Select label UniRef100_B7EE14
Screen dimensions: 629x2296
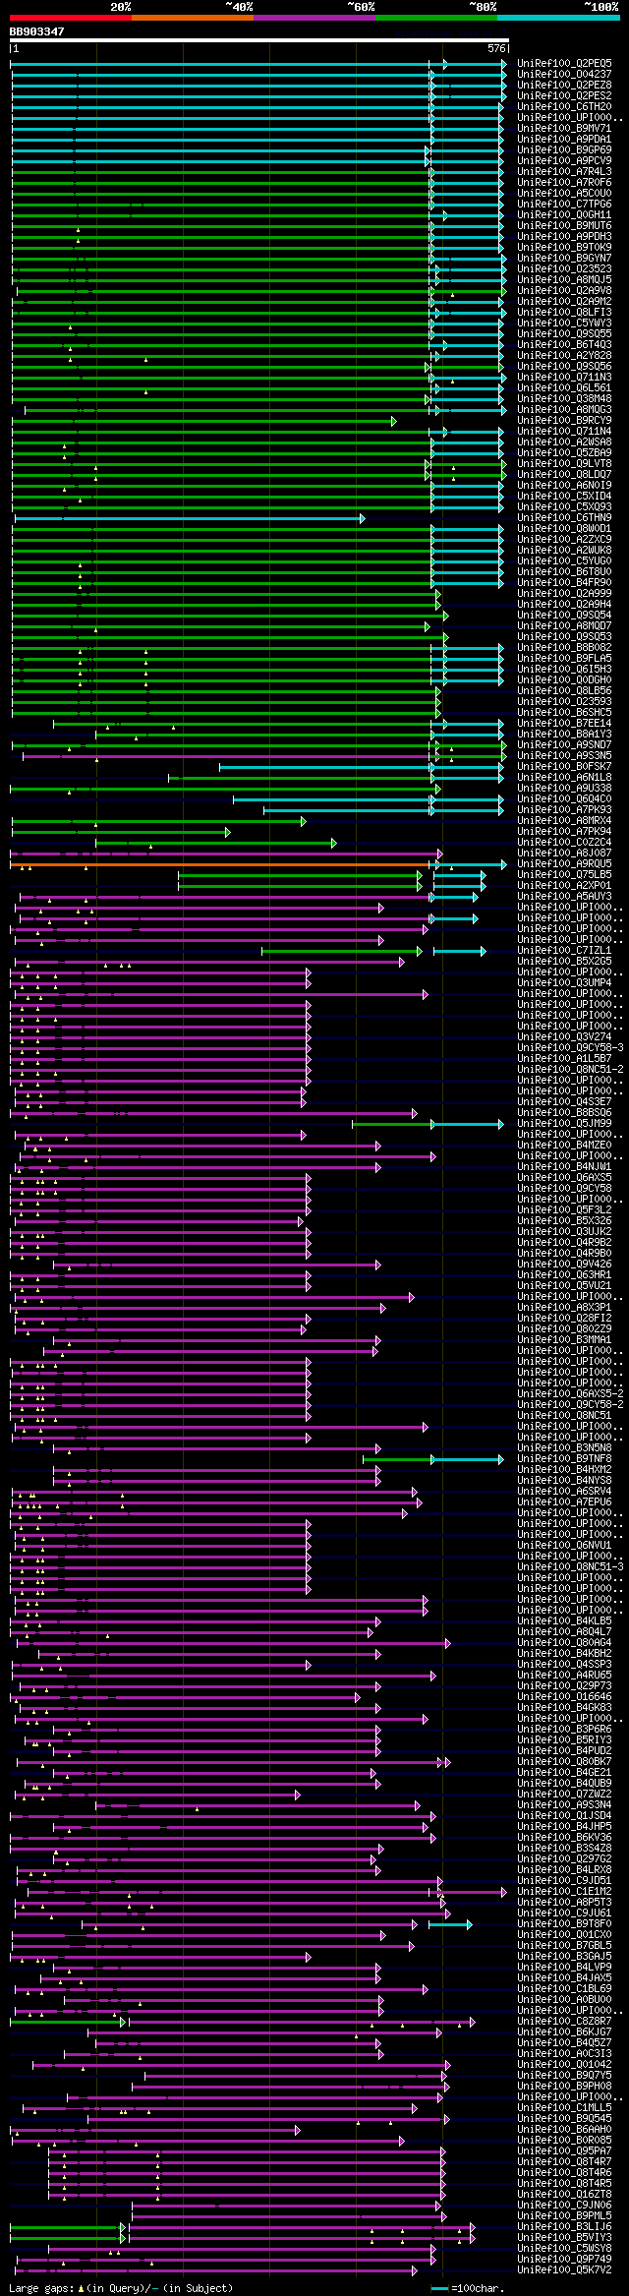click(564, 723)
